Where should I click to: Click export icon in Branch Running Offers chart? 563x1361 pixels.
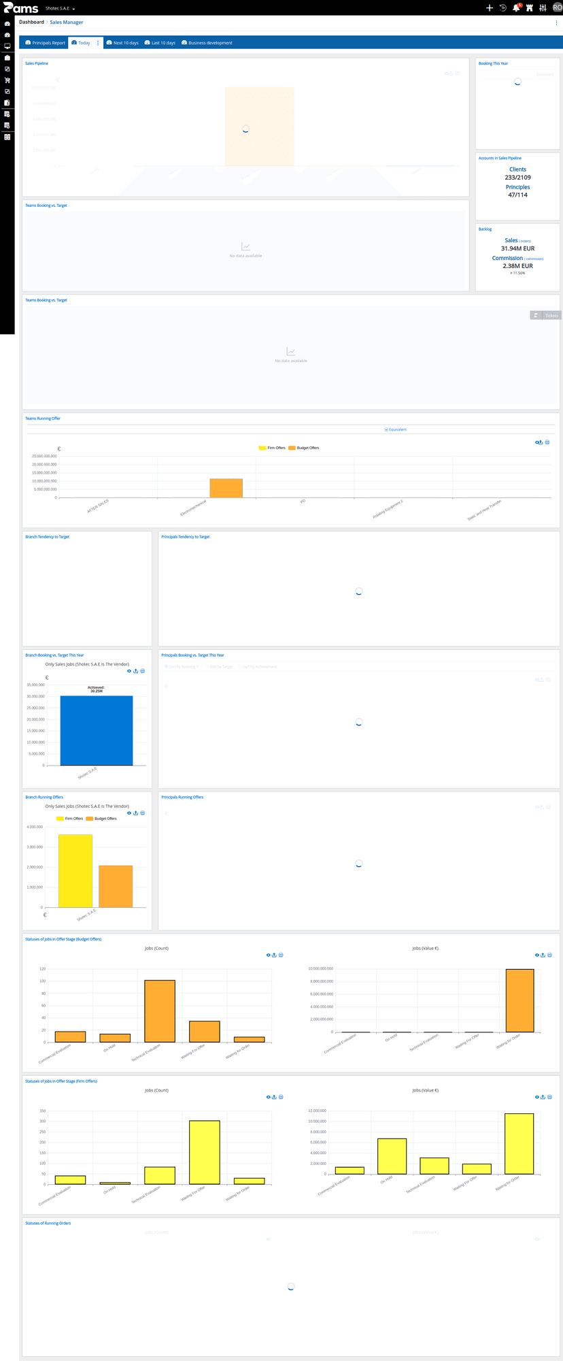pyautogui.click(x=136, y=813)
